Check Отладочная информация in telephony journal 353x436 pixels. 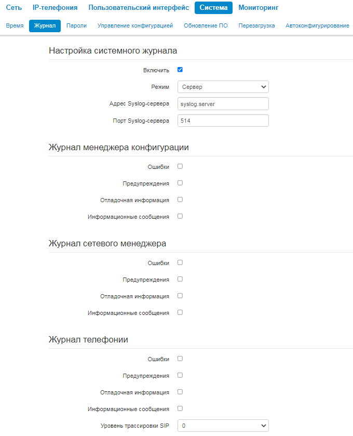pyautogui.click(x=180, y=392)
